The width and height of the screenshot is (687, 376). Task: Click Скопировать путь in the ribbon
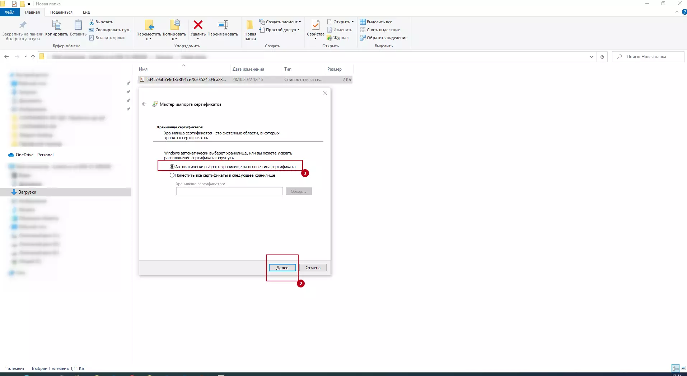click(x=109, y=30)
